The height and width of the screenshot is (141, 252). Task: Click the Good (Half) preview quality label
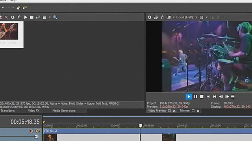pyautogui.click(x=185, y=17)
